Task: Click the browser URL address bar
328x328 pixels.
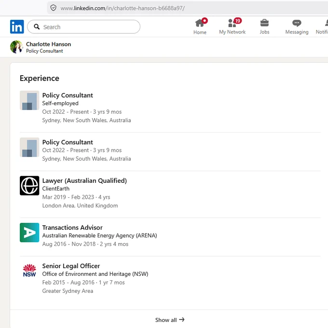Action: pyautogui.click(x=187, y=8)
